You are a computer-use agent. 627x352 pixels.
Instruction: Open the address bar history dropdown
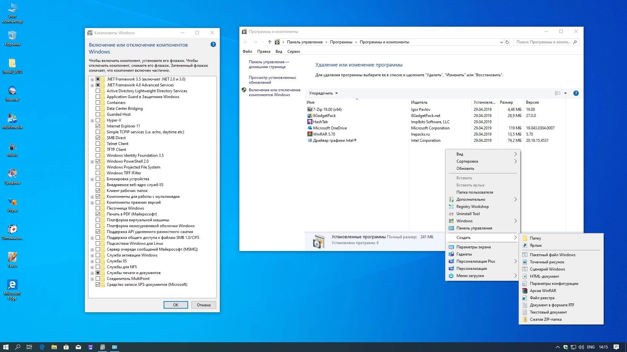tap(501, 42)
